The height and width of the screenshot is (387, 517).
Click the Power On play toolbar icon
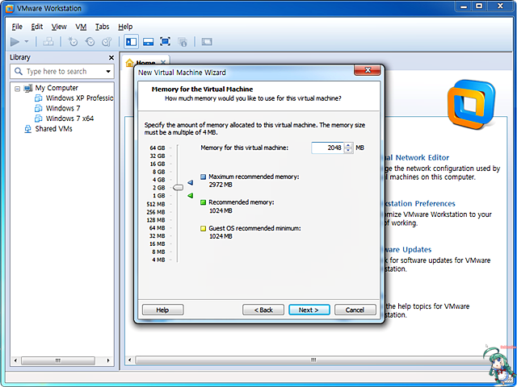(15, 42)
